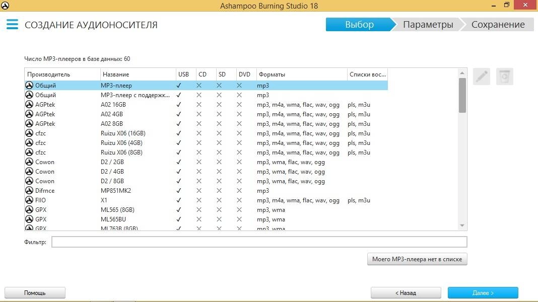
Task: Select the X1 player name
Action: [x=104, y=200]
